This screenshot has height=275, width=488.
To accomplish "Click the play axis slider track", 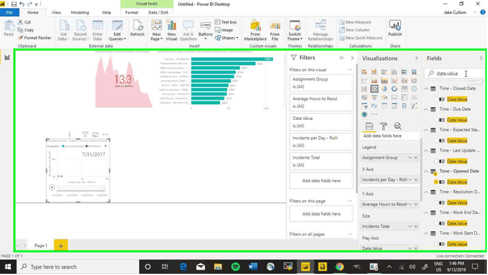I will pyautogui.click(x=81, y=188).
